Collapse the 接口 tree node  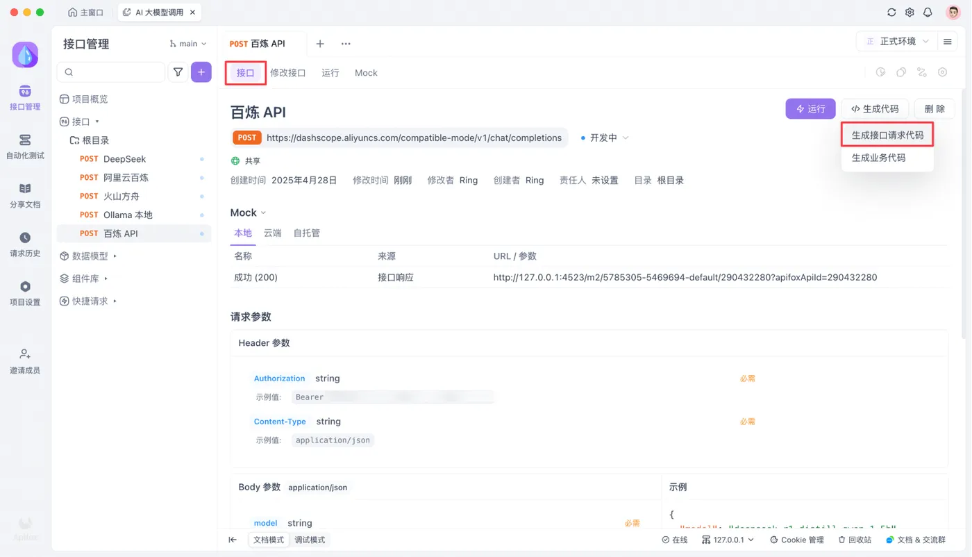coord(97,122)
